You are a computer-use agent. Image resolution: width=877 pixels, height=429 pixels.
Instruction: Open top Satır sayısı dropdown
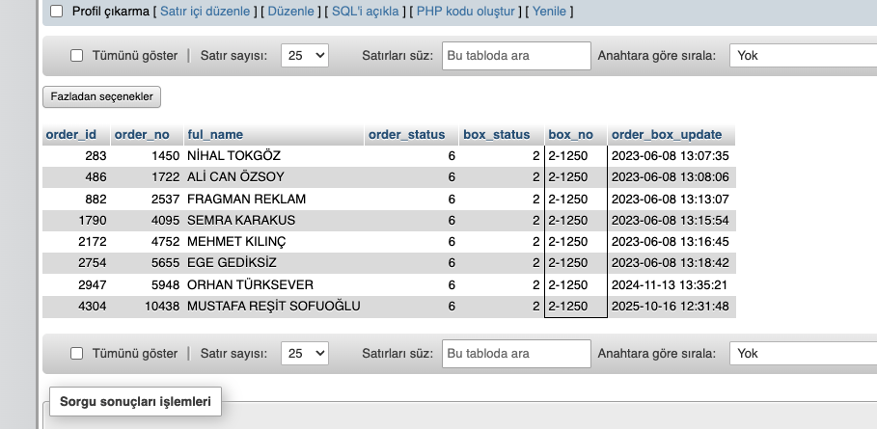point(305,56)
